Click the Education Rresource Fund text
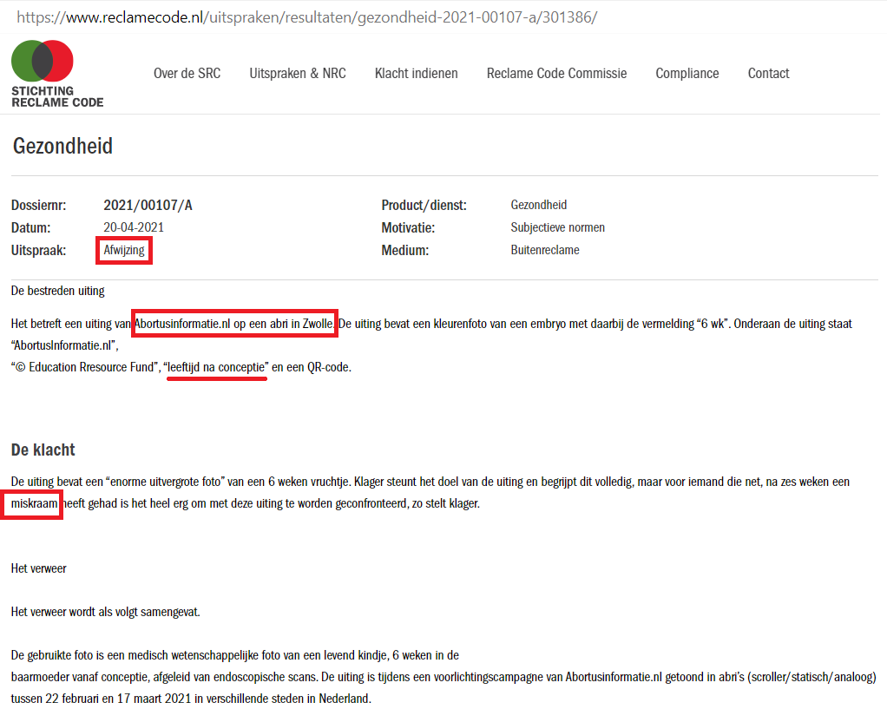This screenshot has width=887, height=709. (x=91, y=367)
